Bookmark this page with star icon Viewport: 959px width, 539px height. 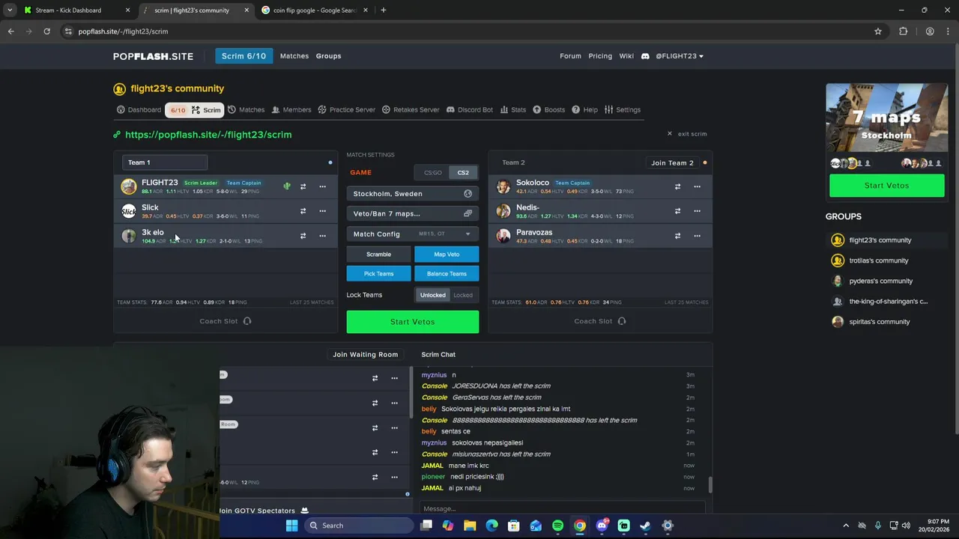point(878,31)
